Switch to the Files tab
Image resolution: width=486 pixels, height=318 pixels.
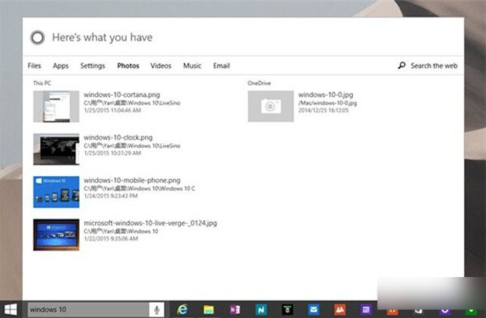pos(34,66)
